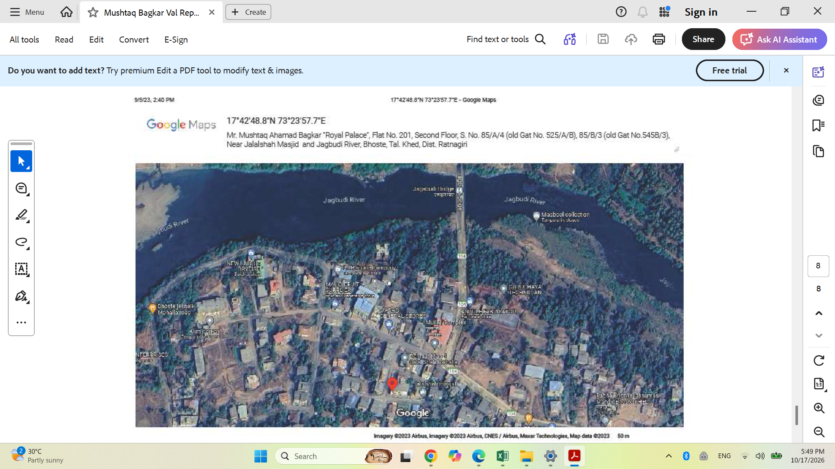Switch to Read mode
835x469 pixels.
click(64, 40)
